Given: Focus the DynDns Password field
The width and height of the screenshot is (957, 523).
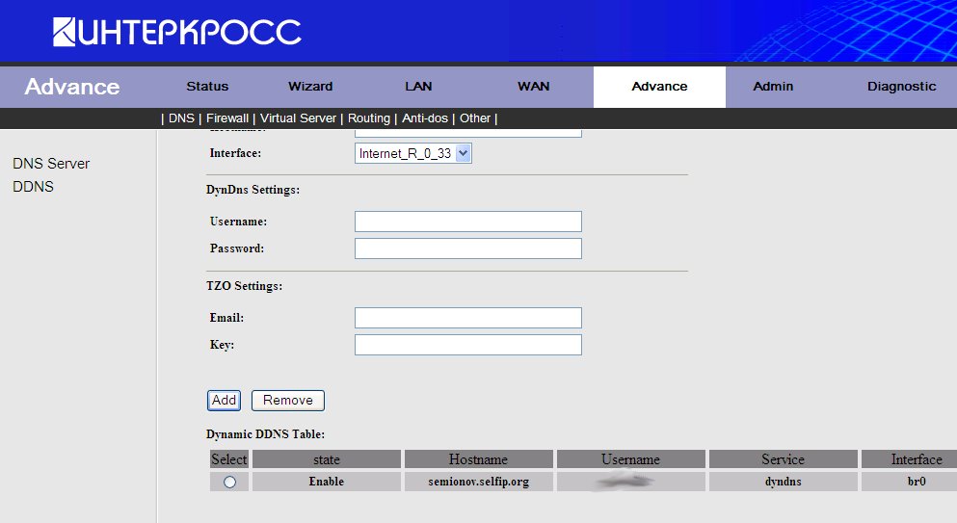Looking at the screenshot, I should coord(467,248).
